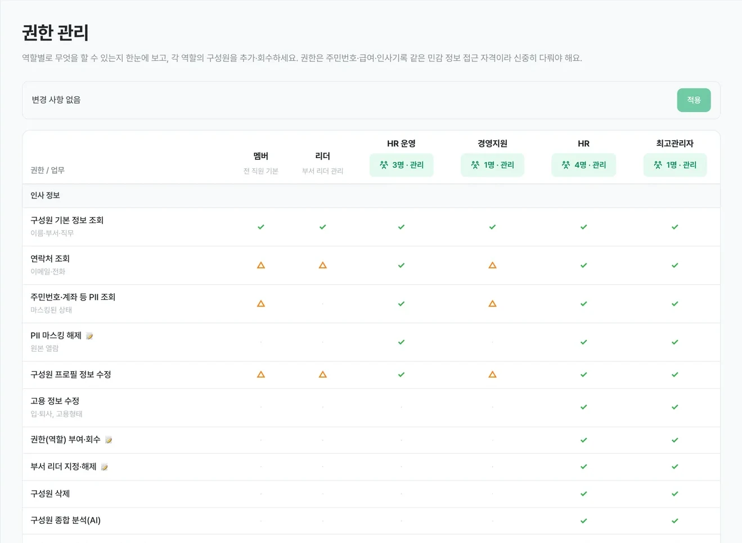Click the 전 직원 기본 subtitle
Image resolution: width=742 pixels, height=543 pixels.
click(x=261, y=171)
